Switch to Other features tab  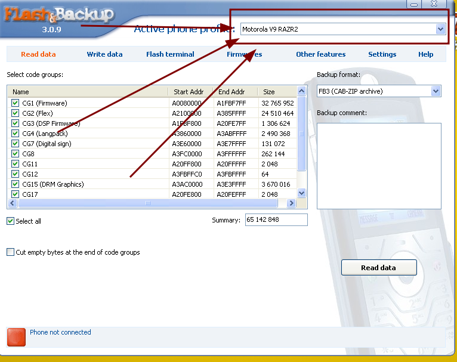point(320,54)
